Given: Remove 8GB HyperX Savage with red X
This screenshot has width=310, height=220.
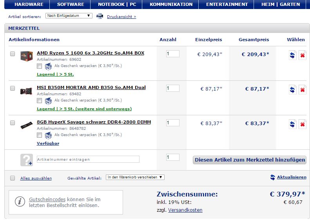Looking at the screenshot, I should pyautogui.click(x=302, y=124).
